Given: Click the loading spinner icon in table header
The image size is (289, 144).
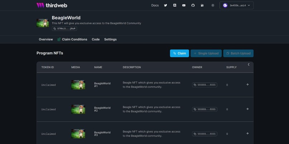Looking at the screenshot, I should [249, 64].
